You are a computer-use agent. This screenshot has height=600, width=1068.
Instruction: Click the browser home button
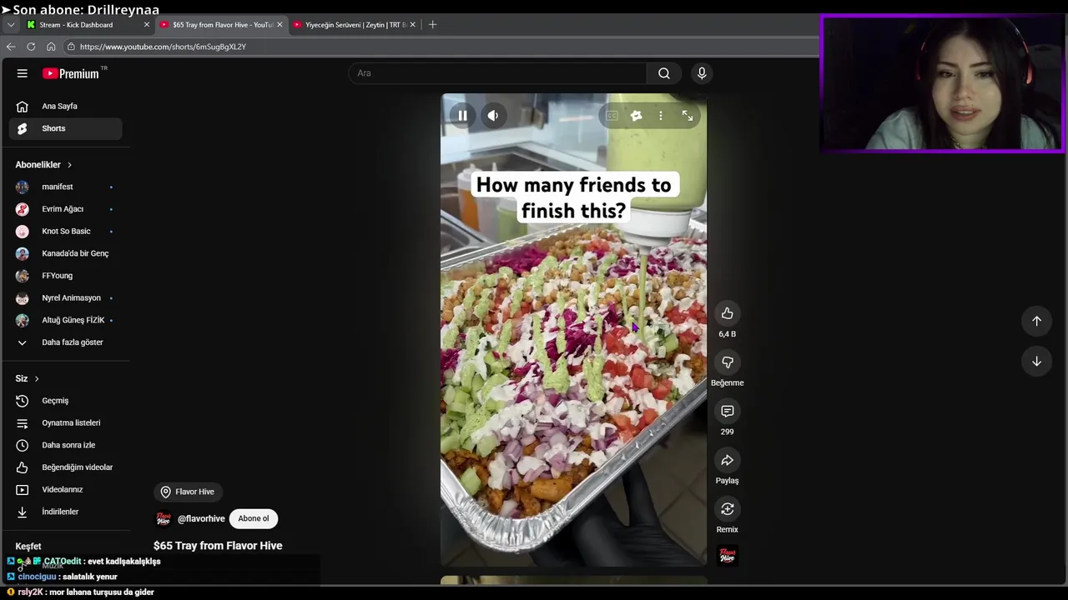click(51, 47)
